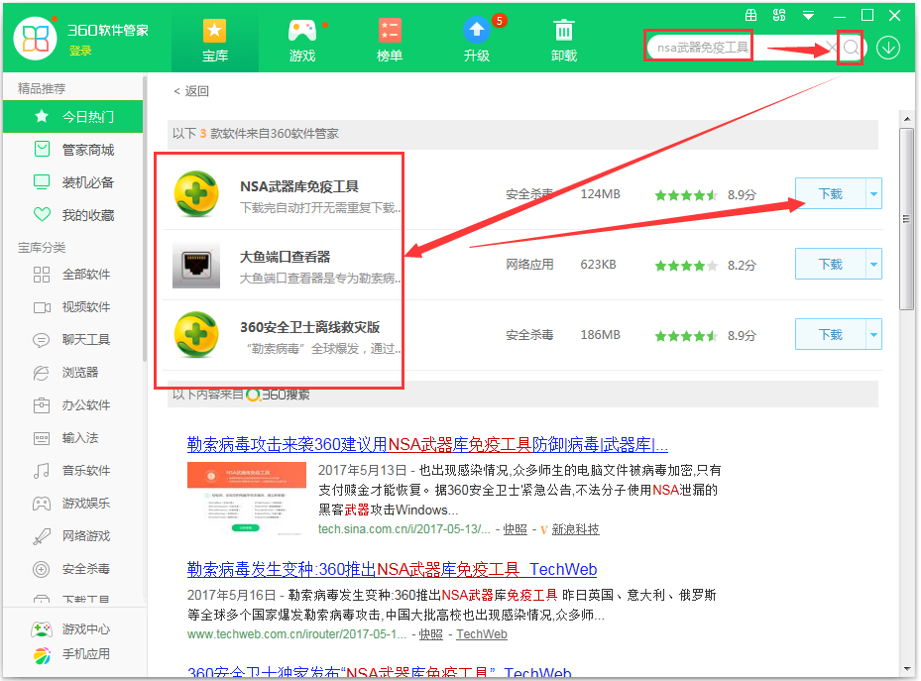Open the 榜单 rankings tab
Screen dimensions: 921x681
tap(390, 41)
